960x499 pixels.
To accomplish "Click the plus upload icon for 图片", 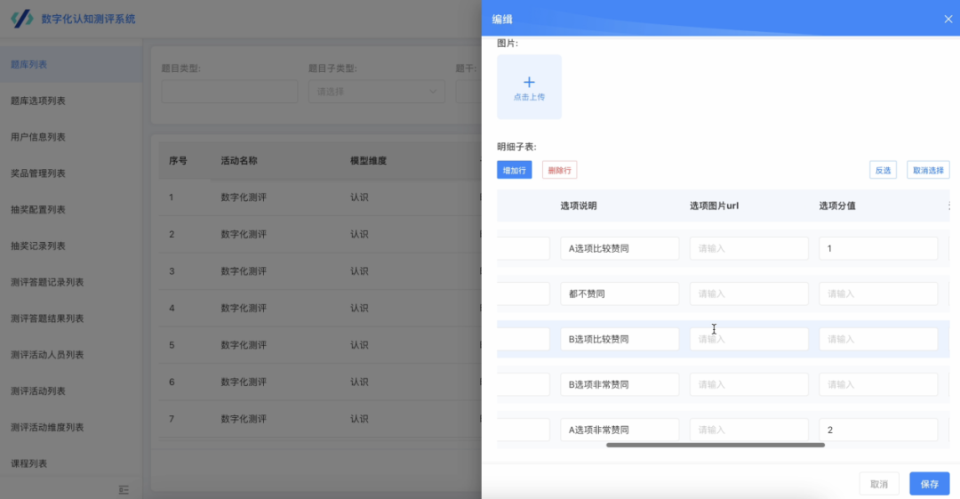I will point(529,82).
